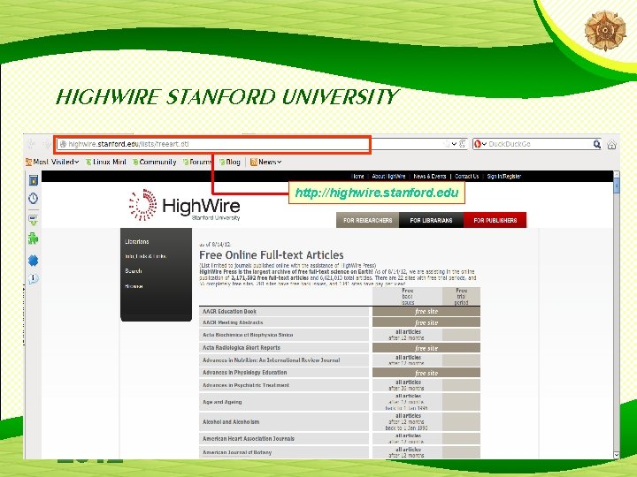The height and width of the screenshot is (477, 637).
Task: Open Acta Radiologica Short Reports link
Action: click(242, 348)
